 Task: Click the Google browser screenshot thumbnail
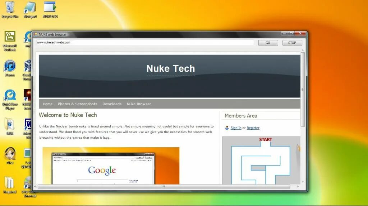(111, 166)
